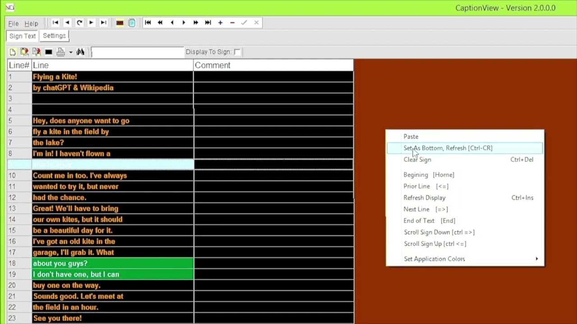Image resolution: width=577 pixels, height=324 pixels.
Task: Choose Next Line in the context menu
Action: coord(465,209)
